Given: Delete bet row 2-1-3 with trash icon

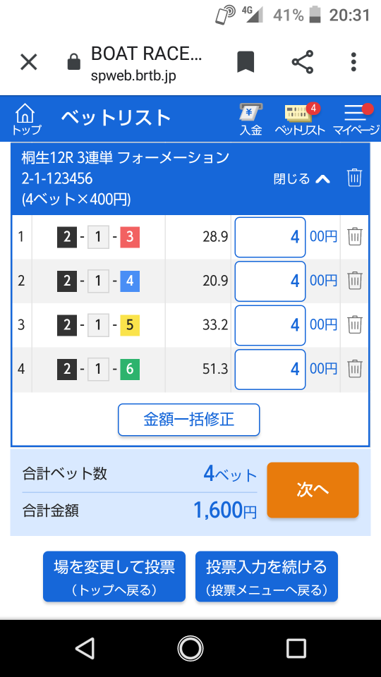Looking at the screenshot, I should click(x=355, y=237).
